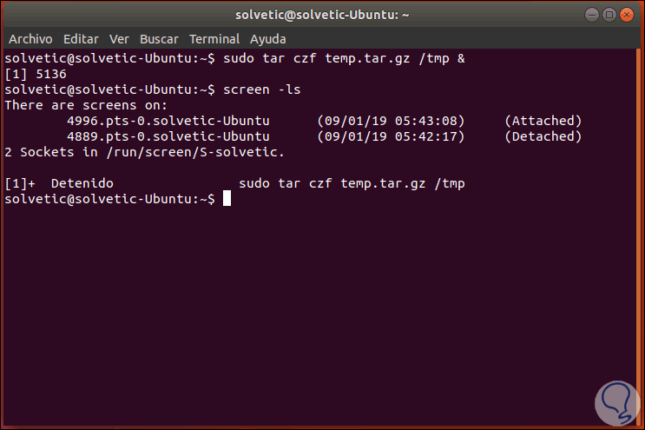Open the Buscar menu
This screenshot has height=430, width=645.
tap(159, 39)
